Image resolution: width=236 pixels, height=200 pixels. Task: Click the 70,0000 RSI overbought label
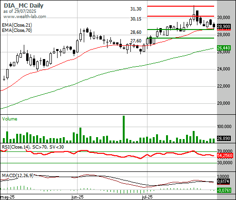point(225,151)
